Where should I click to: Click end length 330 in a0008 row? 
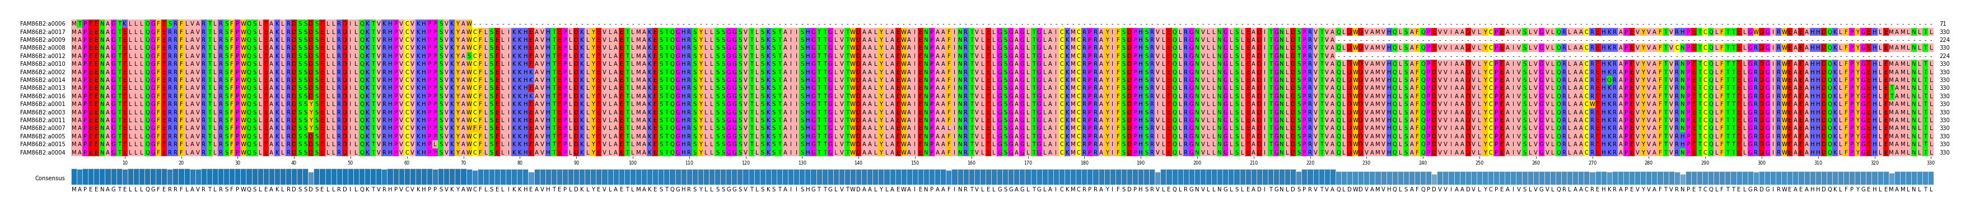pos(1944,48)
